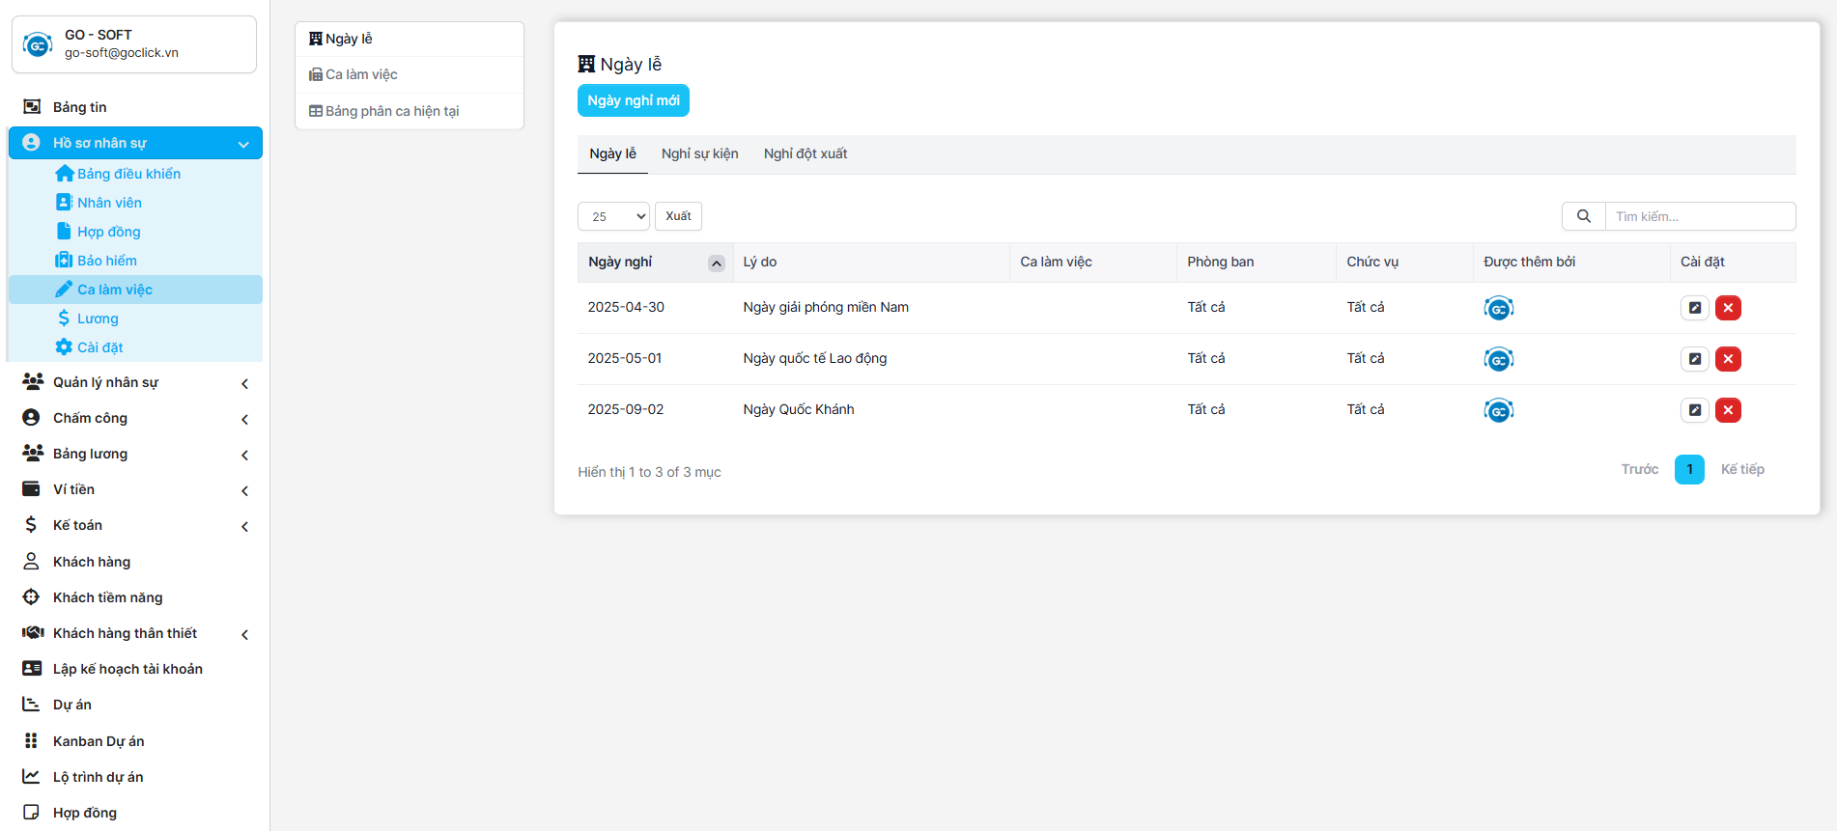1837x831 pixels.
Task: Click edit icon for Ngày quốc tế Lao động
Action: [1694, 359]
